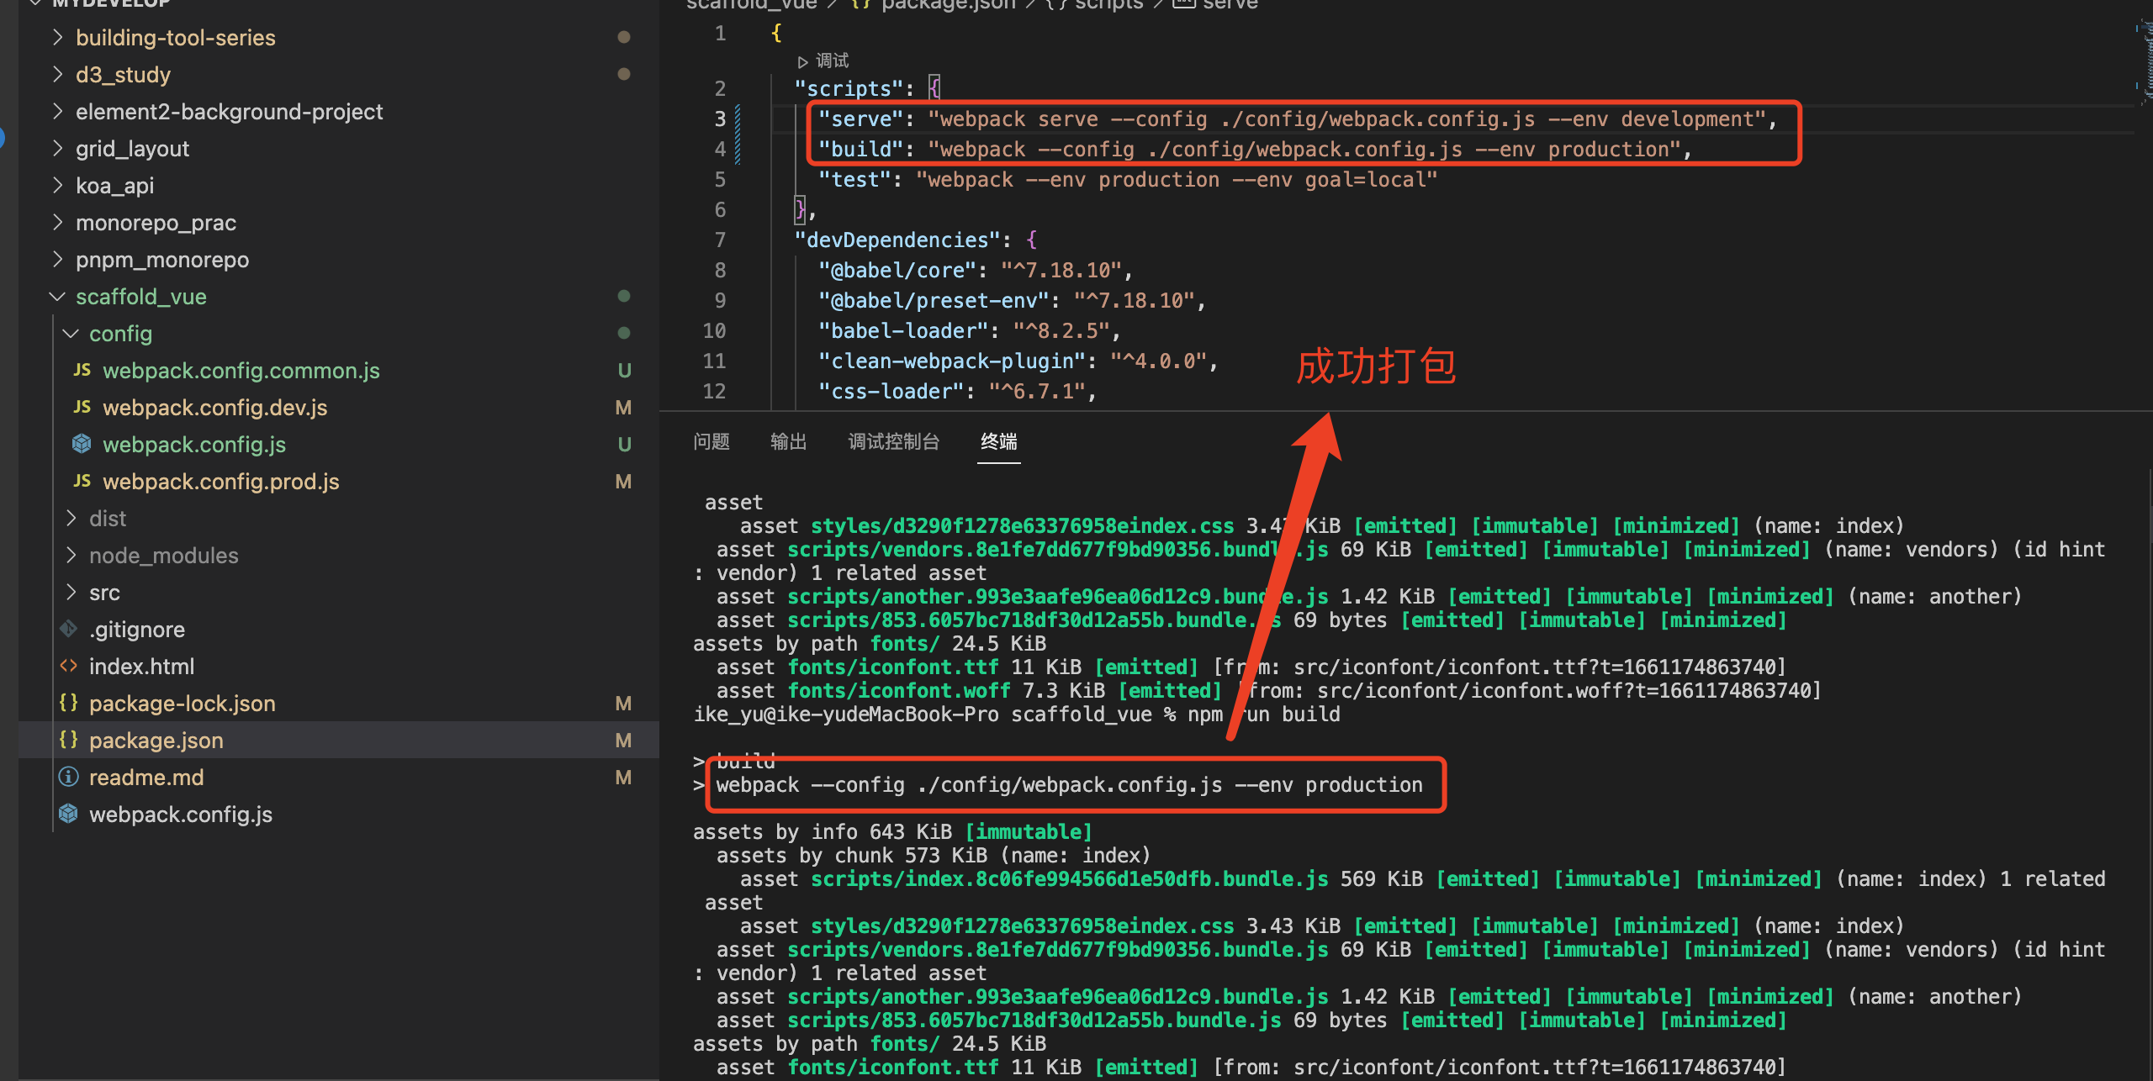
Task: Click the JS icon of webpack.config.common.js
Action: [82, 370]
